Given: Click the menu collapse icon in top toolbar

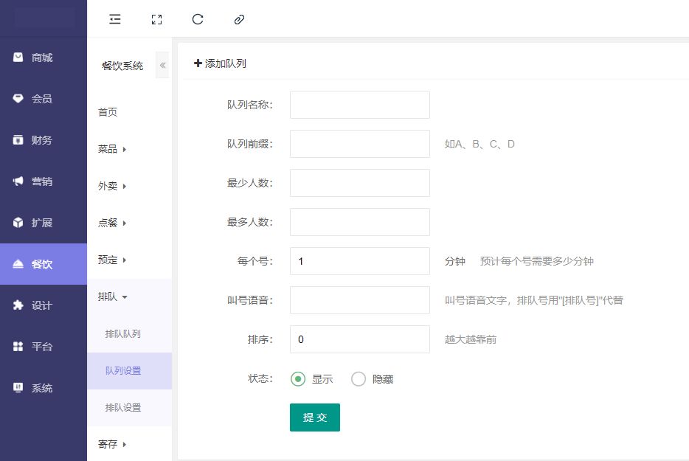Looking at the screenshot, I should 115,19.
